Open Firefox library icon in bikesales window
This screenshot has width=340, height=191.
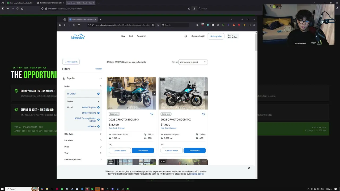point(197,25)
